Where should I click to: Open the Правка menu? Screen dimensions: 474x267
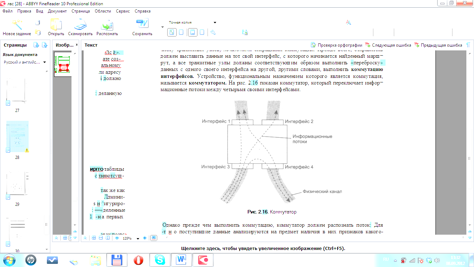pyautogui.click(x=24, y=11)
